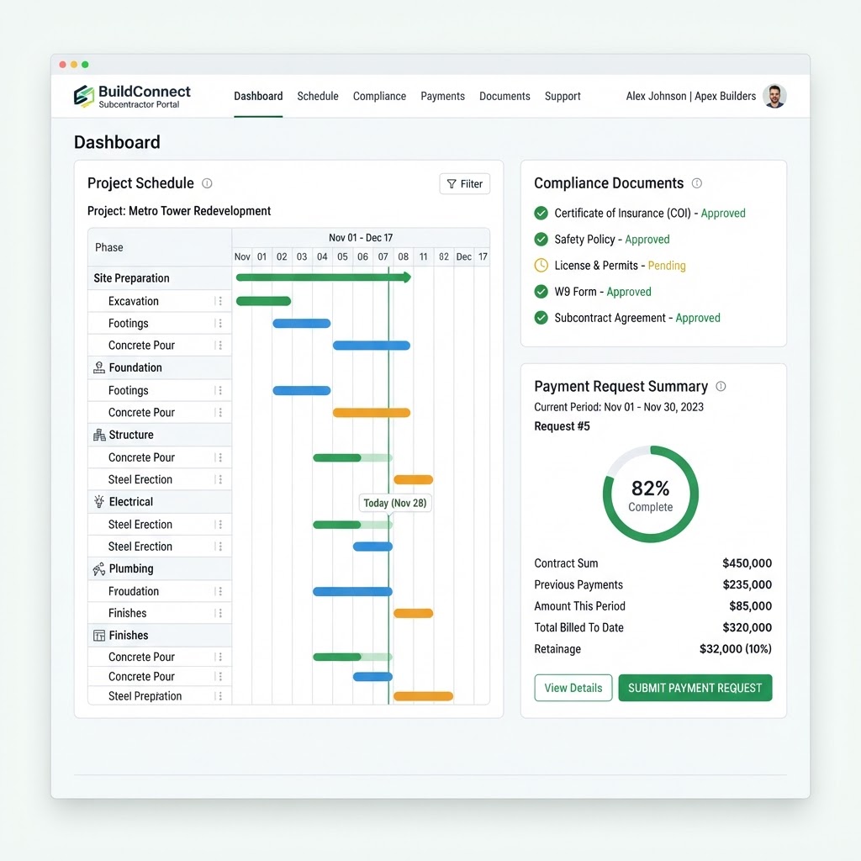Click the 17 date column header
Screen dimensions: 861x861
pos(483,257)
